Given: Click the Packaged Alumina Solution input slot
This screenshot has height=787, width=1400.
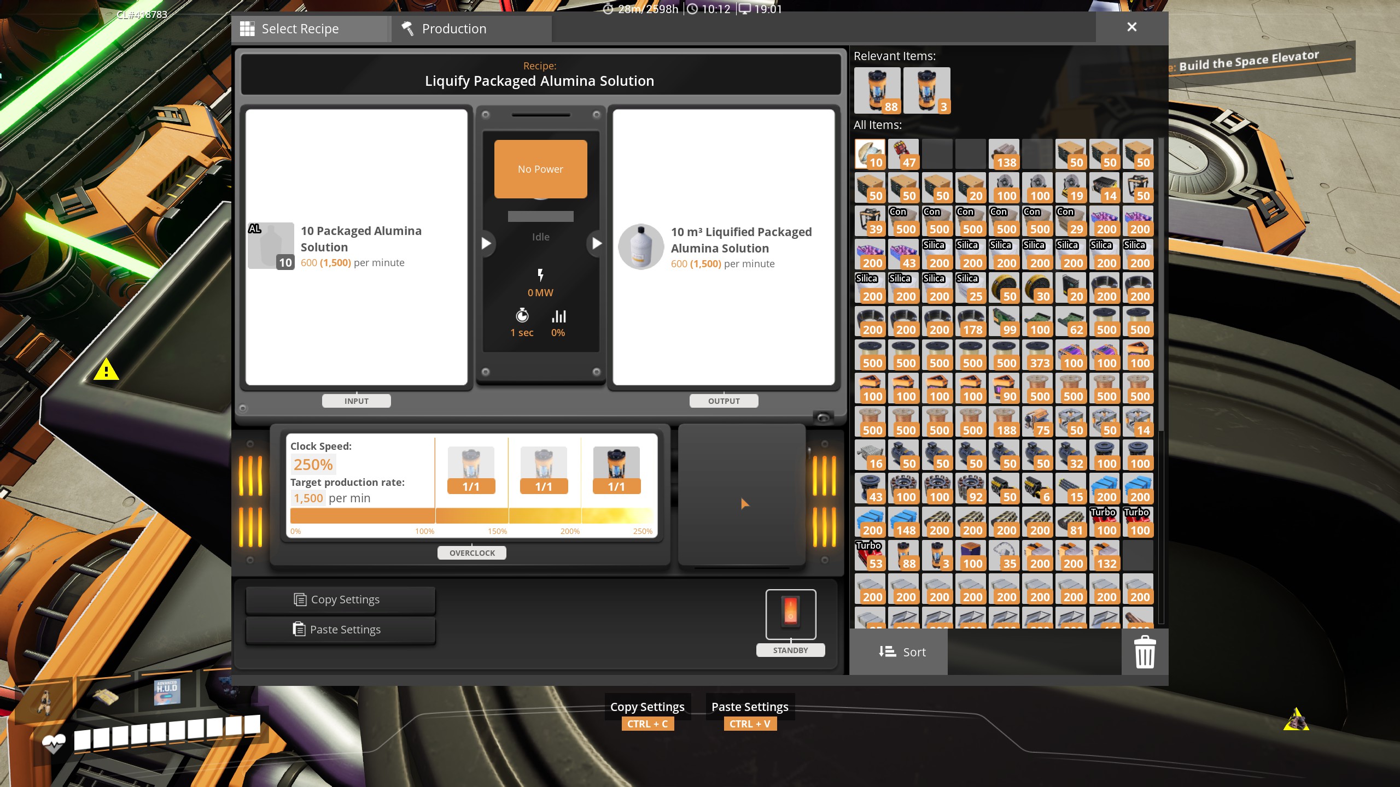Looking at the screenshot, I should click(271, 246).
